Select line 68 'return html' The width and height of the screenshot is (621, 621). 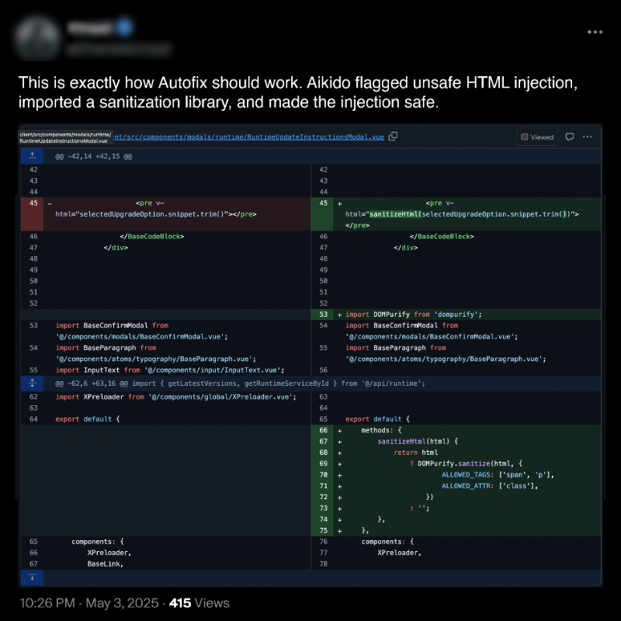point(416,453)
